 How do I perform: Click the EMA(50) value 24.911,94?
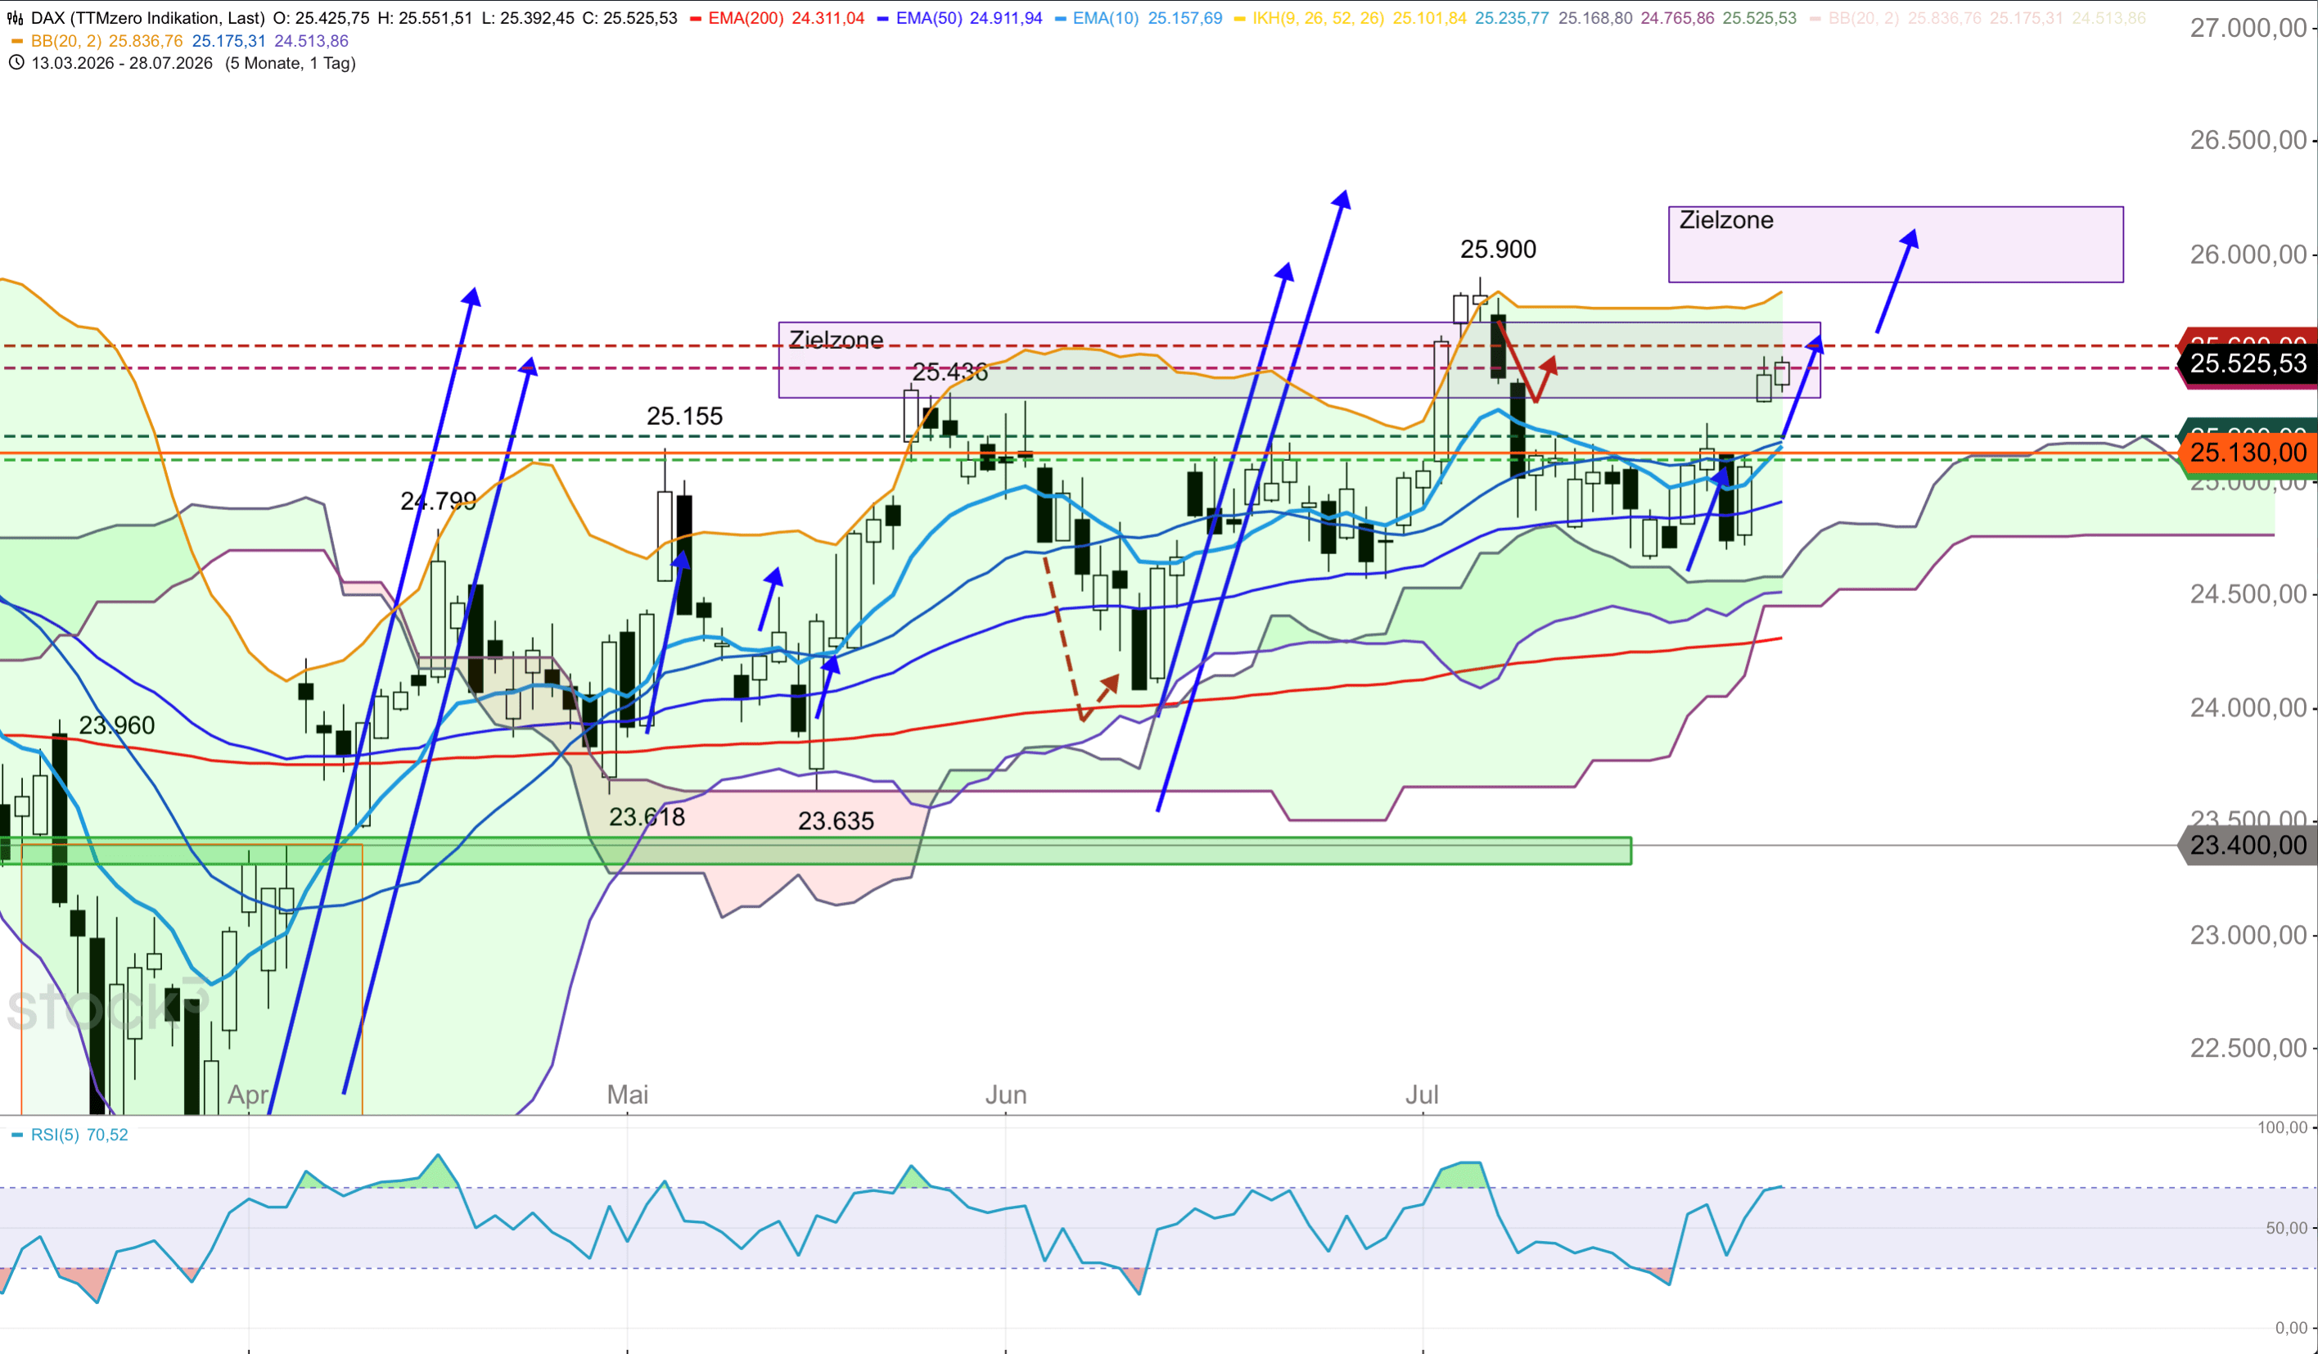pyautogui.click(x=1006, y=18)
